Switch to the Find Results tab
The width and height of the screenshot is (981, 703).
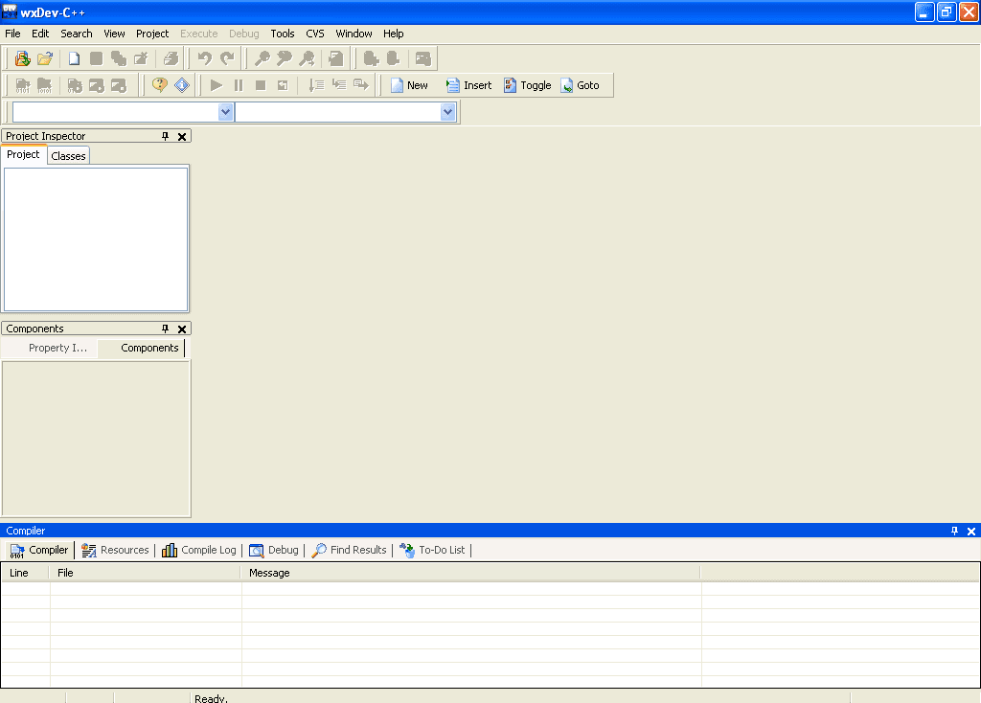tap(349, 551)
